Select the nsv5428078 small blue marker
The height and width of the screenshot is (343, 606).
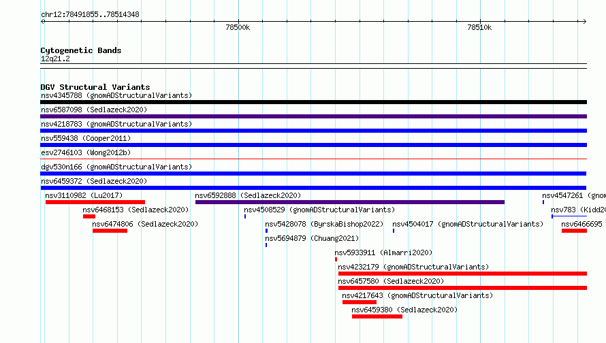[266, 231]
